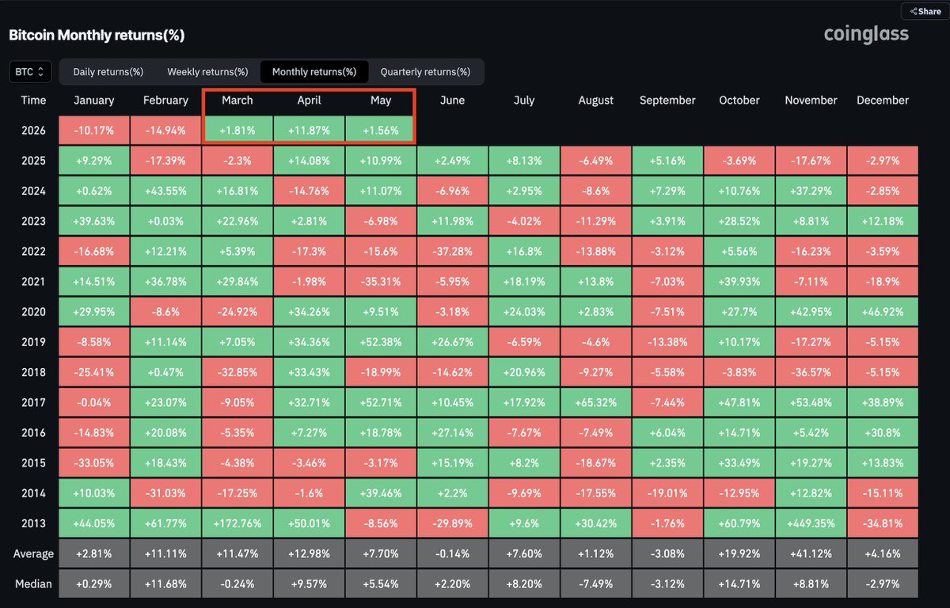Click the September column header
This screenshot has height=608, width=950.
667,101
